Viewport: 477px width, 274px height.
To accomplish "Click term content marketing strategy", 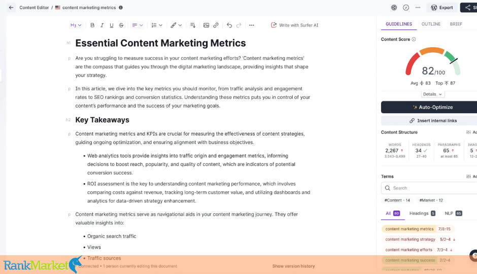I will 420,239.
